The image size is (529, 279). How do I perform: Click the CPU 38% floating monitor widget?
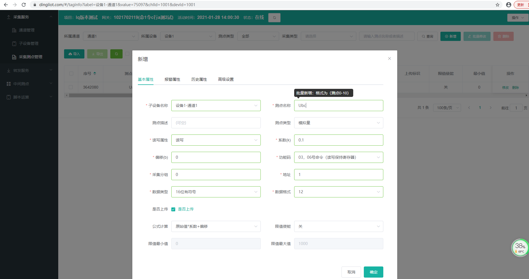click(x=520, y=247)
